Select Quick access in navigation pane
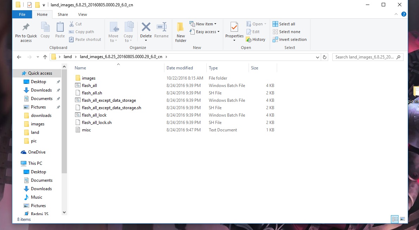 click(37, 73)
